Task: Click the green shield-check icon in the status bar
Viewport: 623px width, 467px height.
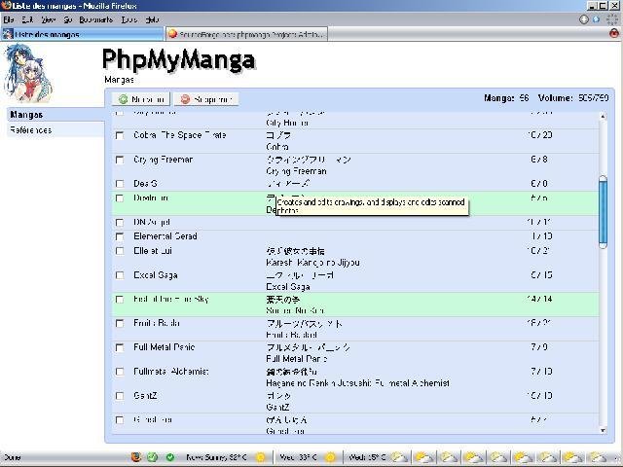Action: point(153,457)
